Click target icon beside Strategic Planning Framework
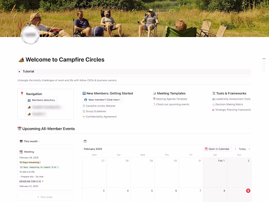Image resolution: width=269 pixels, height=202 pixels. pos(213,110)
